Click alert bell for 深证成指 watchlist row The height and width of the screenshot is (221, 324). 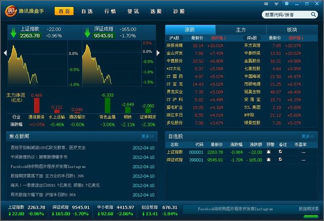pos(268,160)
